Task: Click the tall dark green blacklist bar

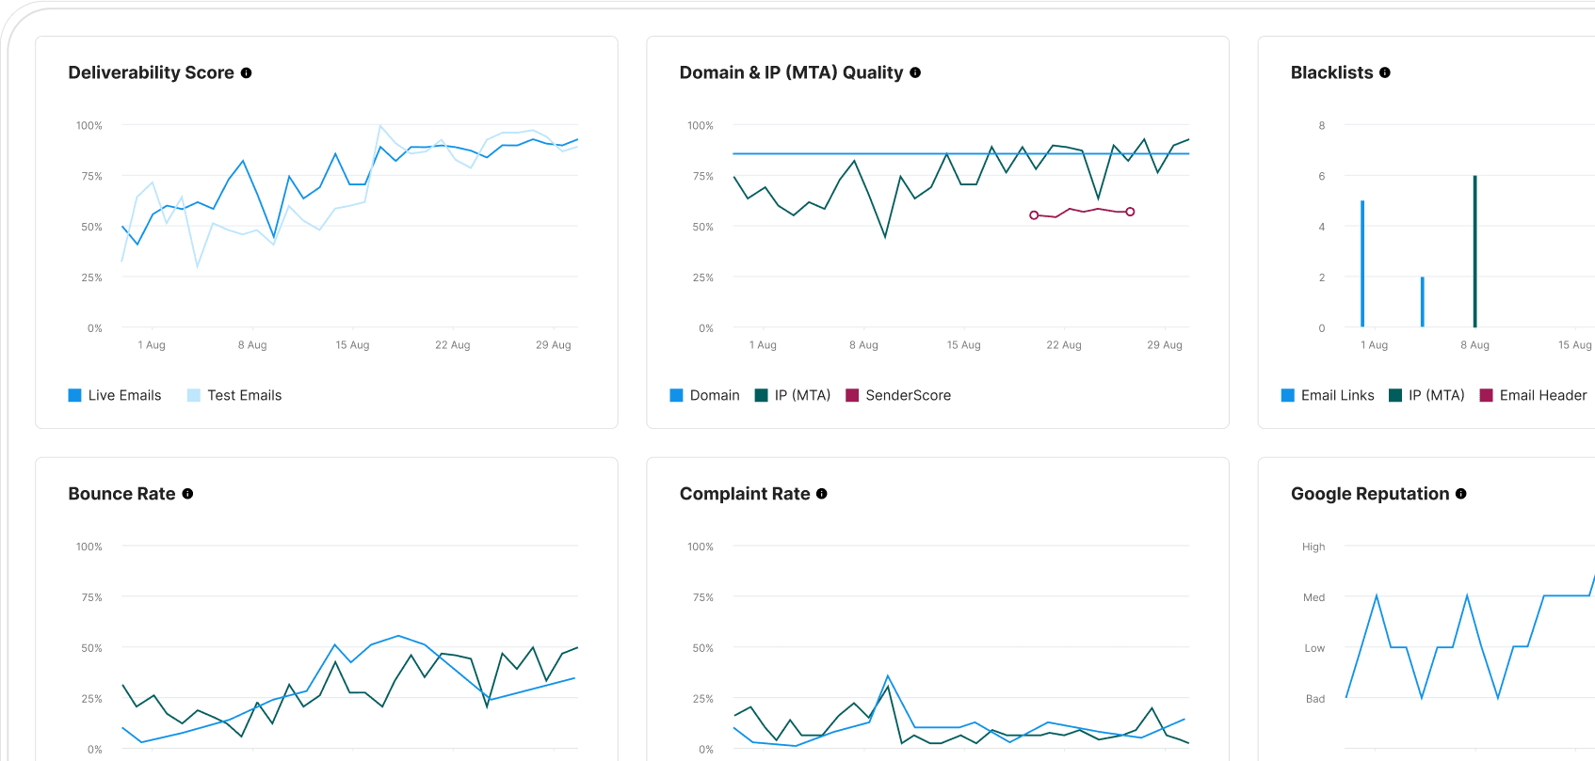Action: 1474,251
